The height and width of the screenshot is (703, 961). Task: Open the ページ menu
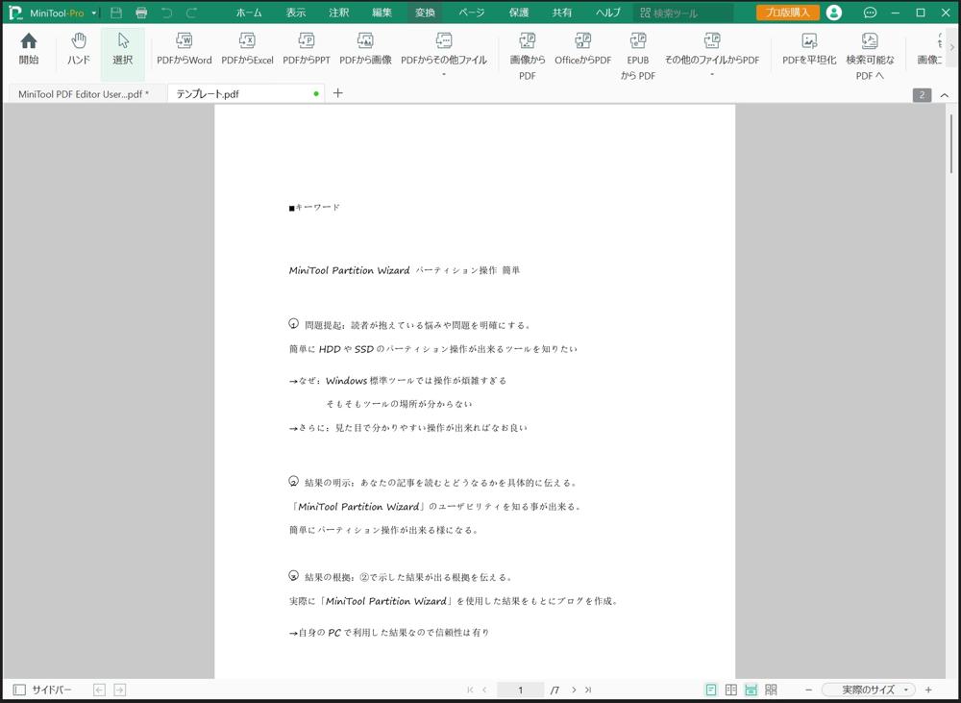point(471,13)
